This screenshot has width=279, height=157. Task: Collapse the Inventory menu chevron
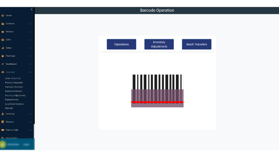[30, 72]
